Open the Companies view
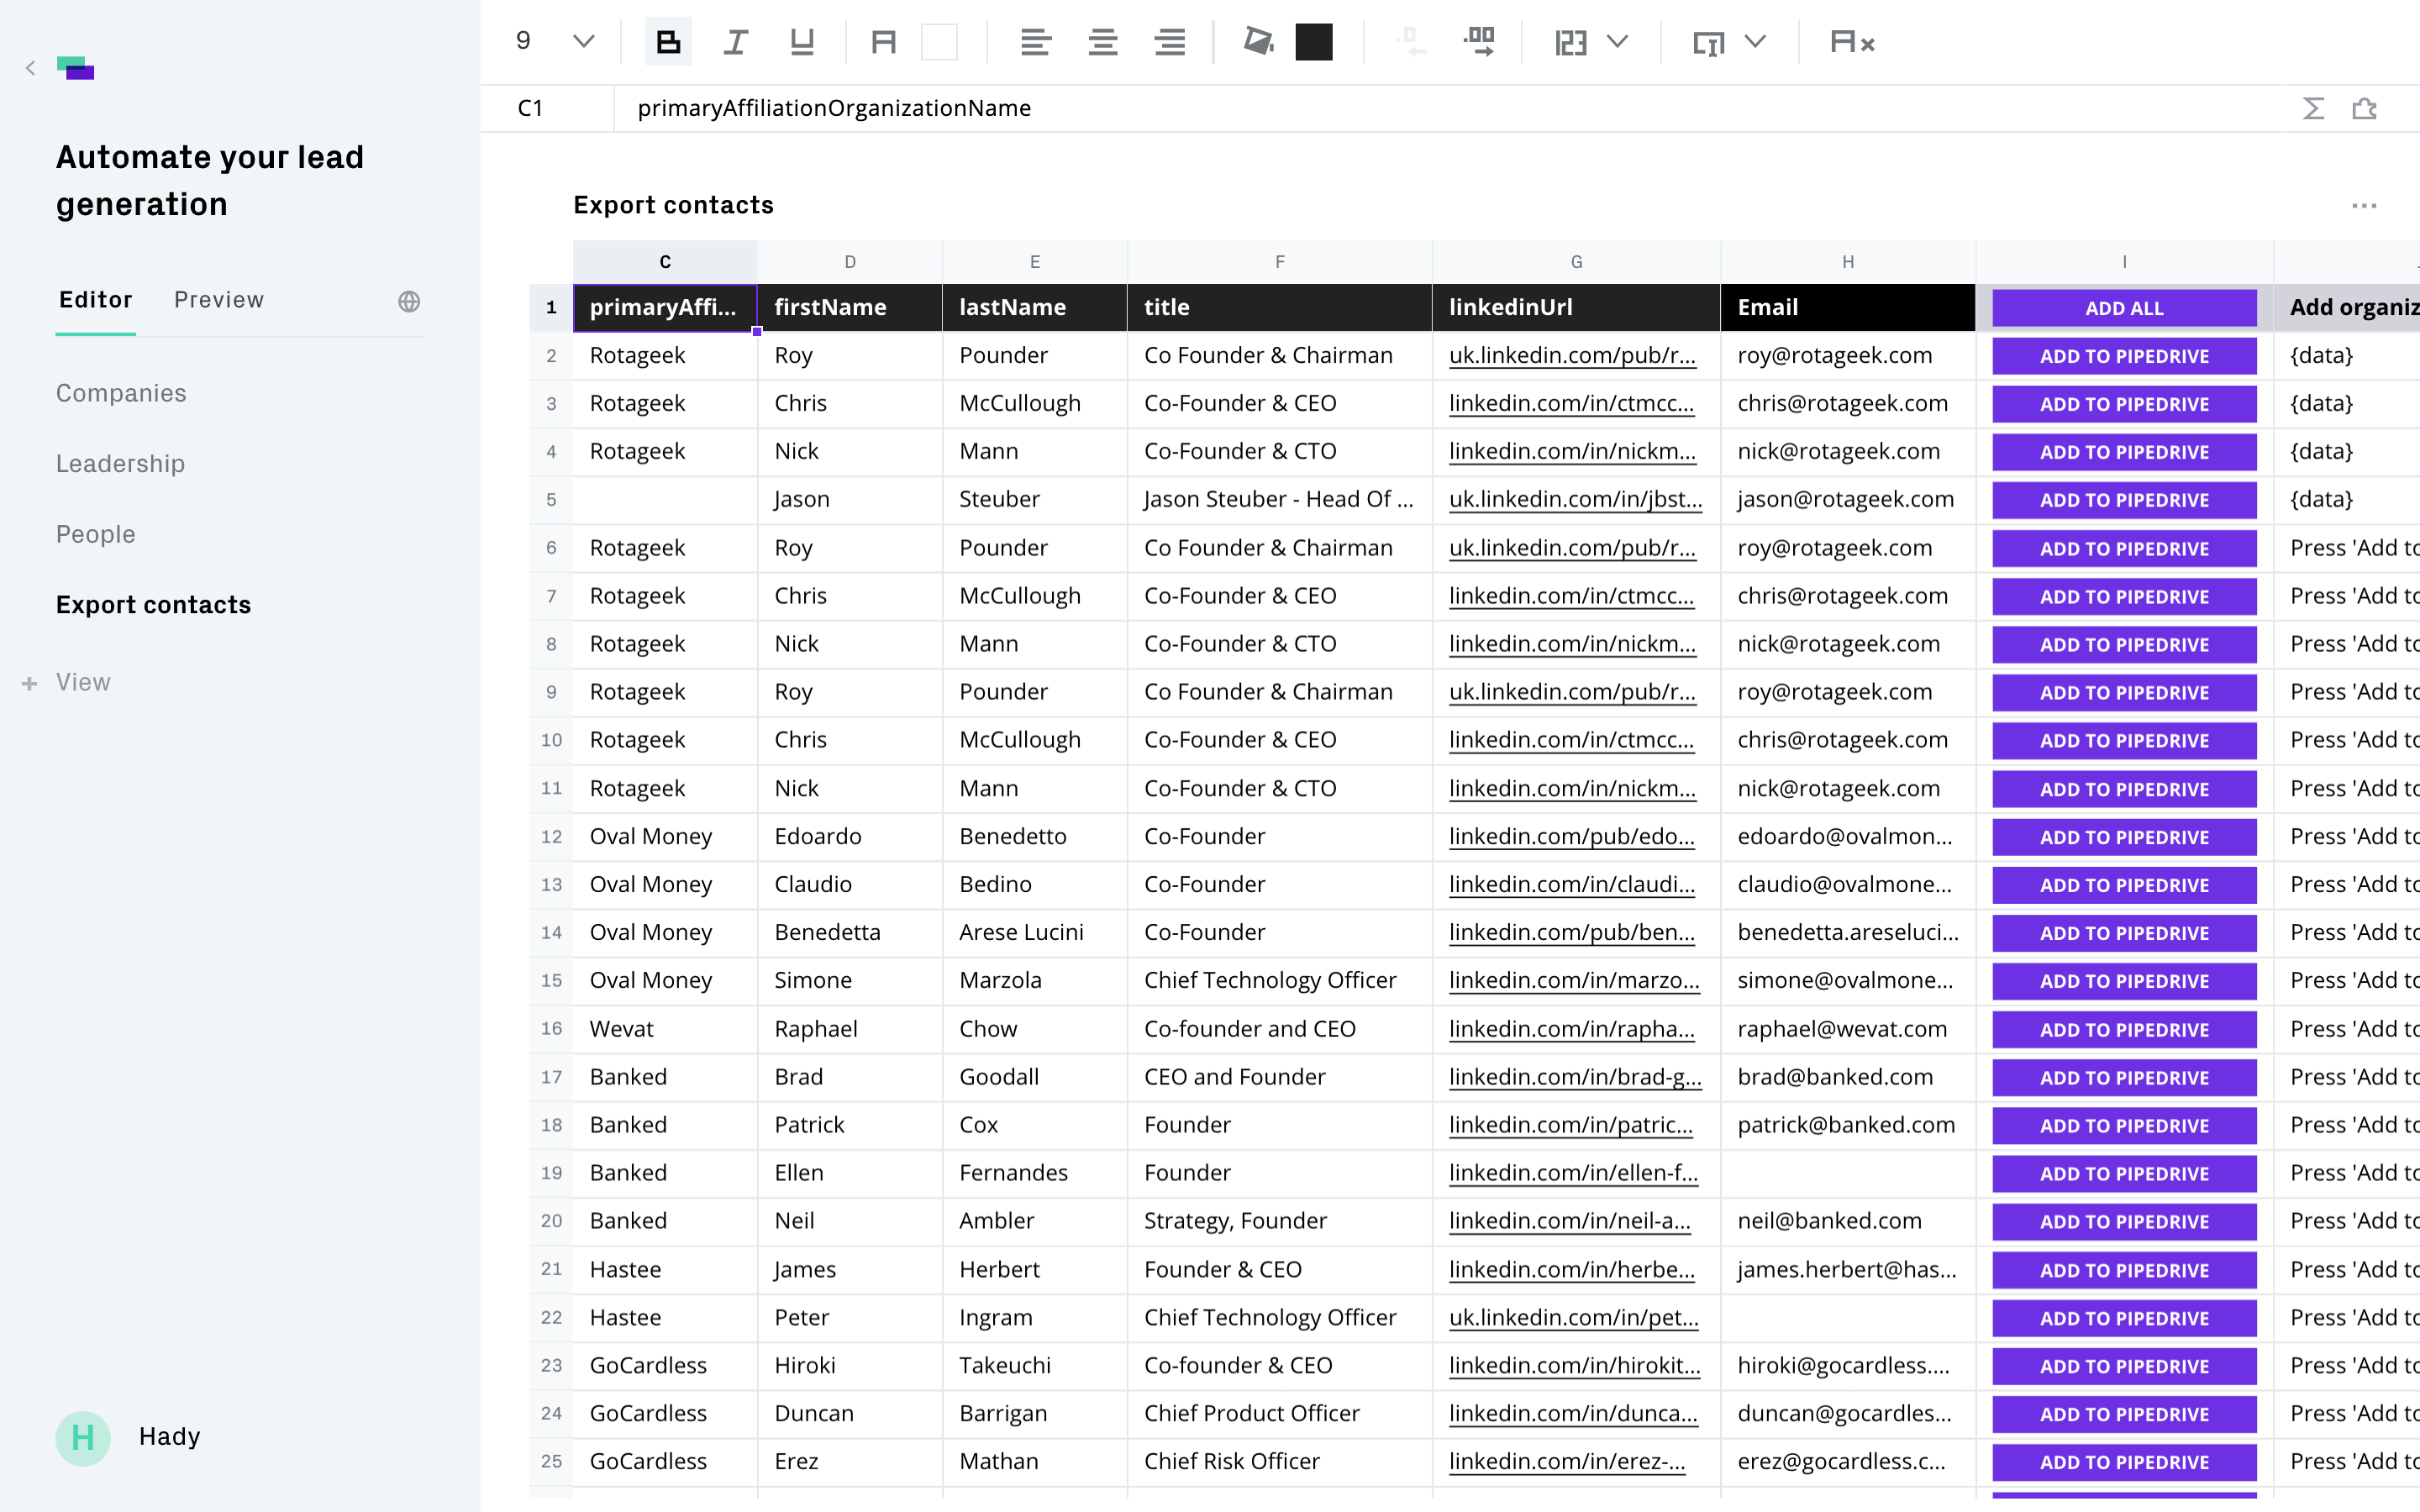 121,393
